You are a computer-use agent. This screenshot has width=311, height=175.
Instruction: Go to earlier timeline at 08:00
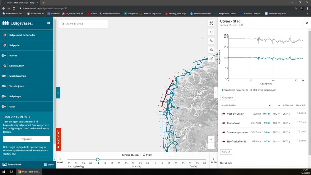(x=60, y=160)
